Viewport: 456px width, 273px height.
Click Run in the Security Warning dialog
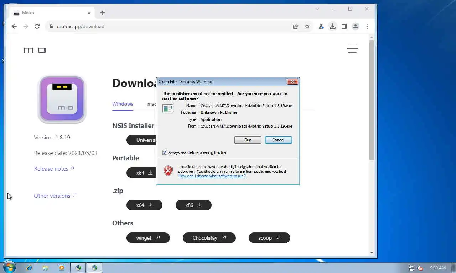pos(248,140)
